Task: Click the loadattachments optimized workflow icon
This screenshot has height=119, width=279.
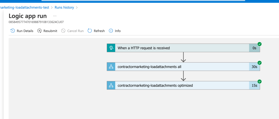Action: click(x=111, y=86)
